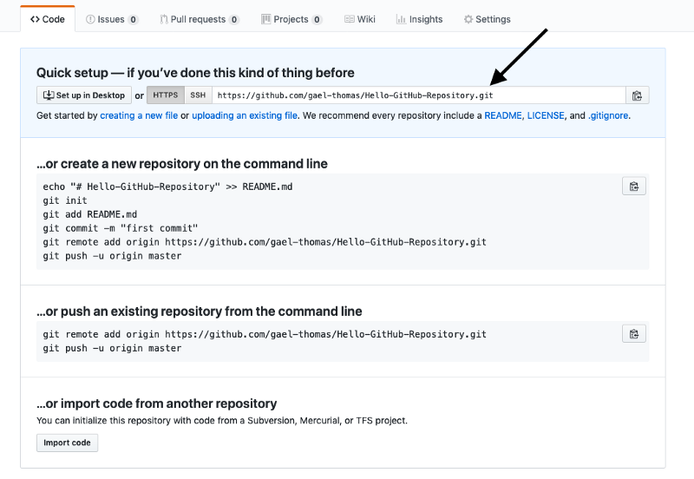
Task: View the Insights tab
Action: click(419, 19)
